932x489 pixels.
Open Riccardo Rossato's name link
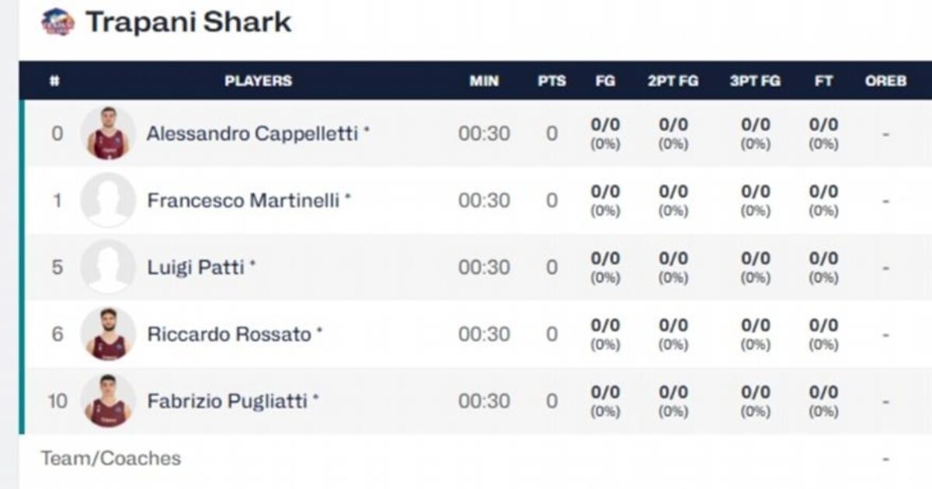pyautogui.click(x=229, y=334)
